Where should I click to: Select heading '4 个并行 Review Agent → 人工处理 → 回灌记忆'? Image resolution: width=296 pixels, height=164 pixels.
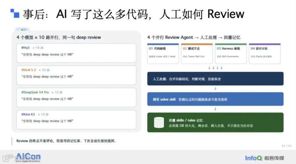point(194,38)
